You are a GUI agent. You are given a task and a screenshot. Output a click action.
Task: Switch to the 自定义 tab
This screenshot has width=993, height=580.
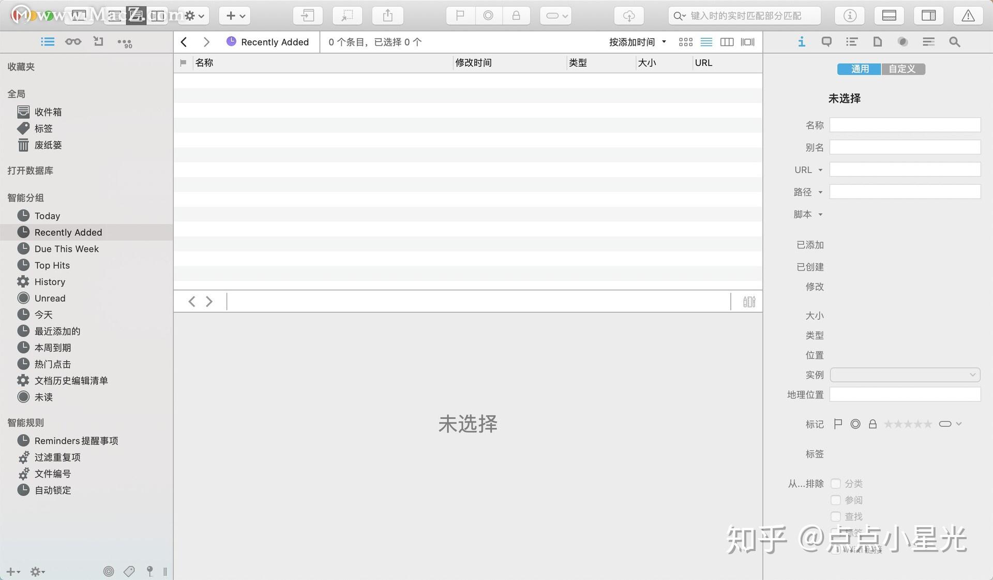click(x=903, y=69)
